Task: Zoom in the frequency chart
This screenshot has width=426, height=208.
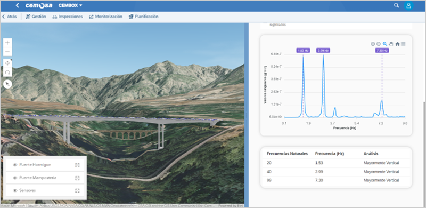Action: pyautogui.click(x=373, y=44)
